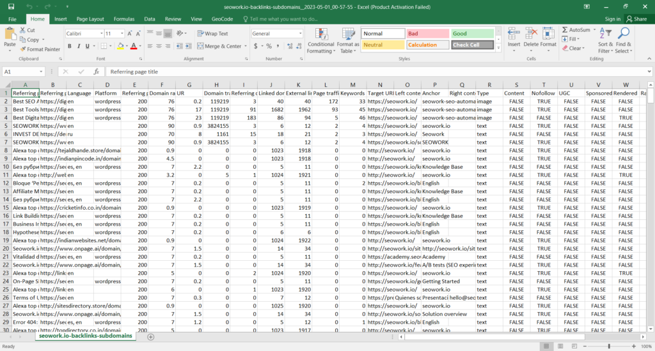This screenshot has height=351, width=655.
Task: Open the File tab
Action: (12, 19)
